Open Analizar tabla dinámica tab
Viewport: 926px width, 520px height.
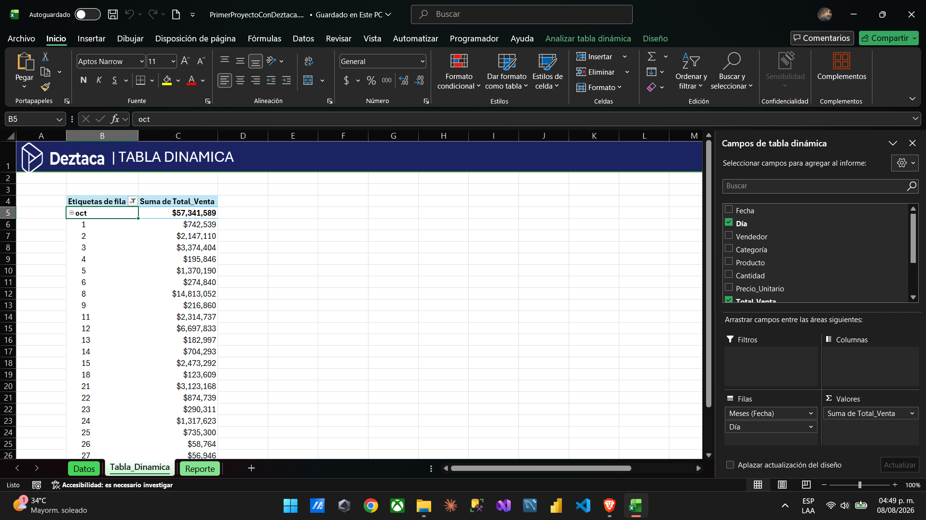pos(588,39)
